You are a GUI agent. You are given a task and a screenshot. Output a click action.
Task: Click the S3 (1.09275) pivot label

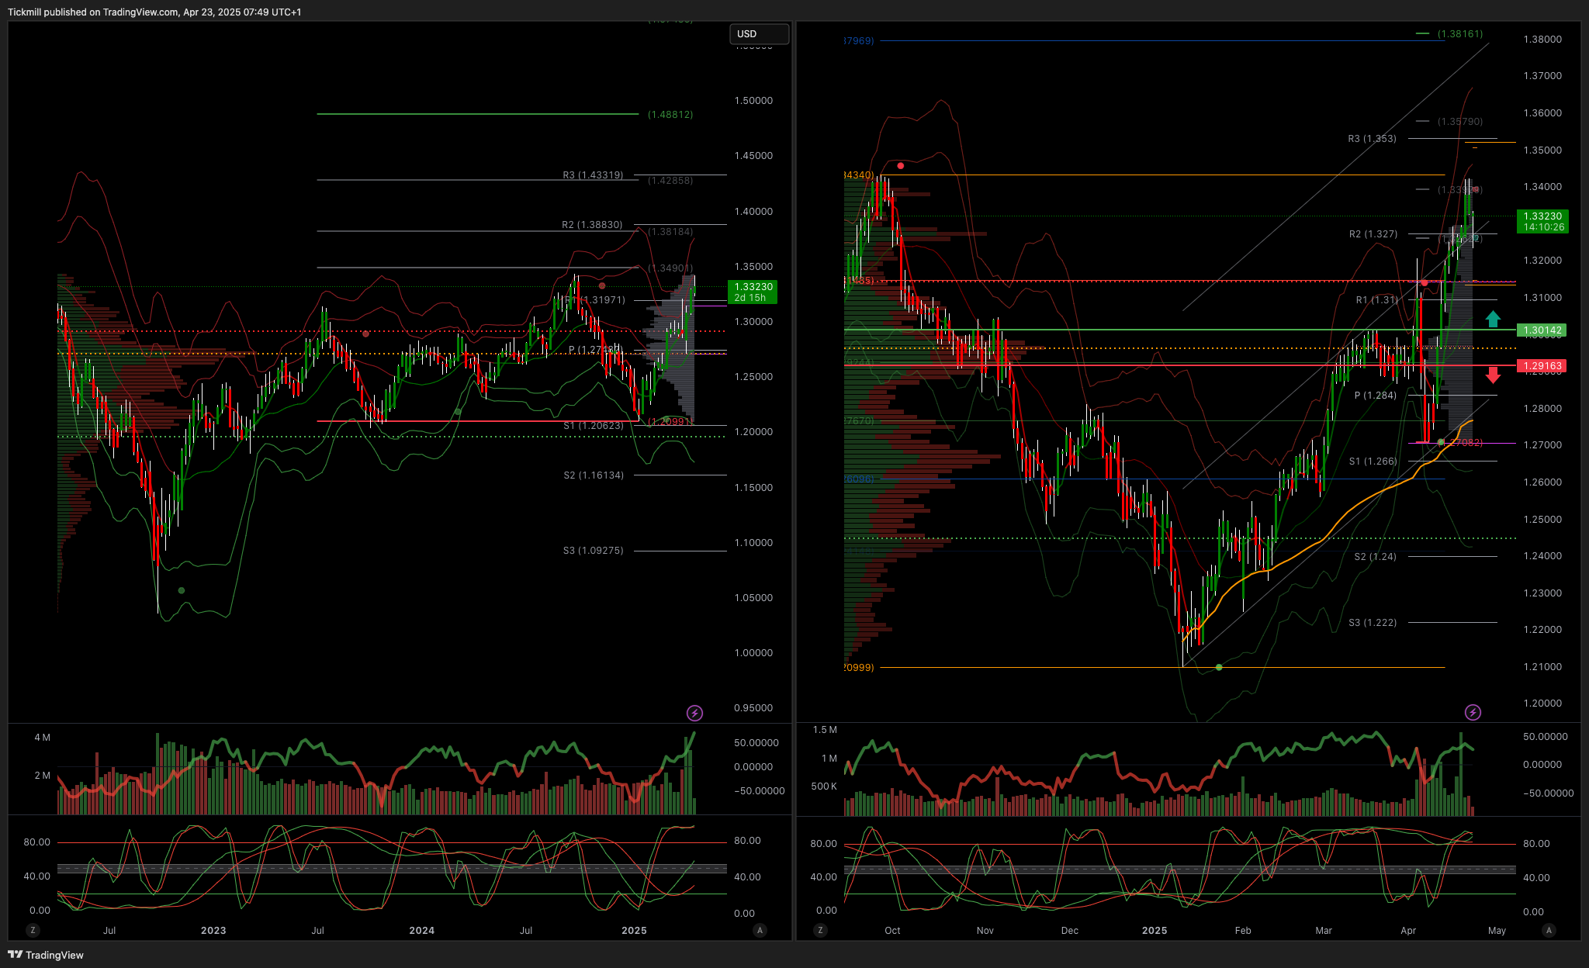594,551
